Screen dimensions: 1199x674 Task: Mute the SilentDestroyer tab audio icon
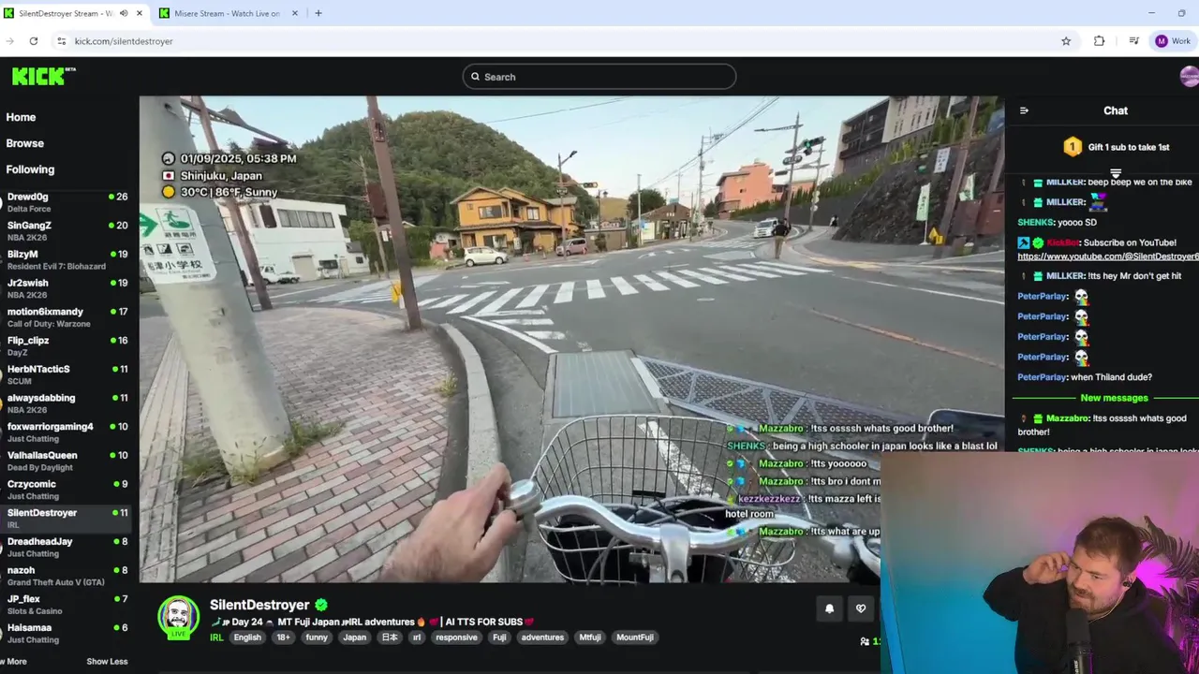click(124, 13)
